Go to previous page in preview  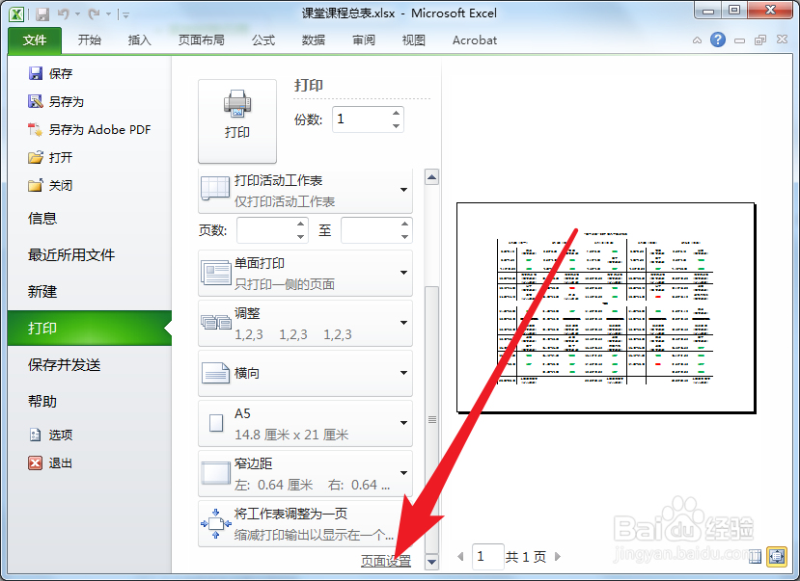[460, 557]
